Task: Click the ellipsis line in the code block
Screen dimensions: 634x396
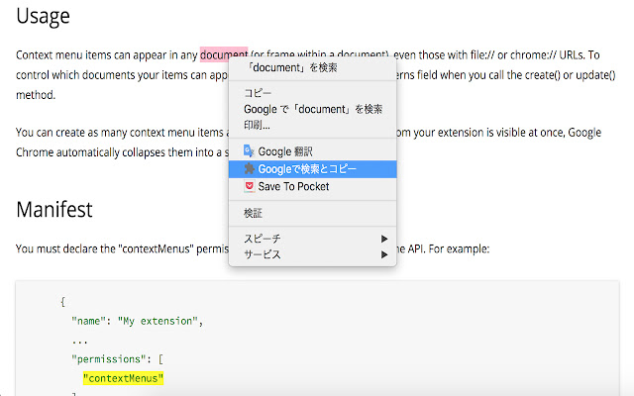Action: [x=79, y=341]
